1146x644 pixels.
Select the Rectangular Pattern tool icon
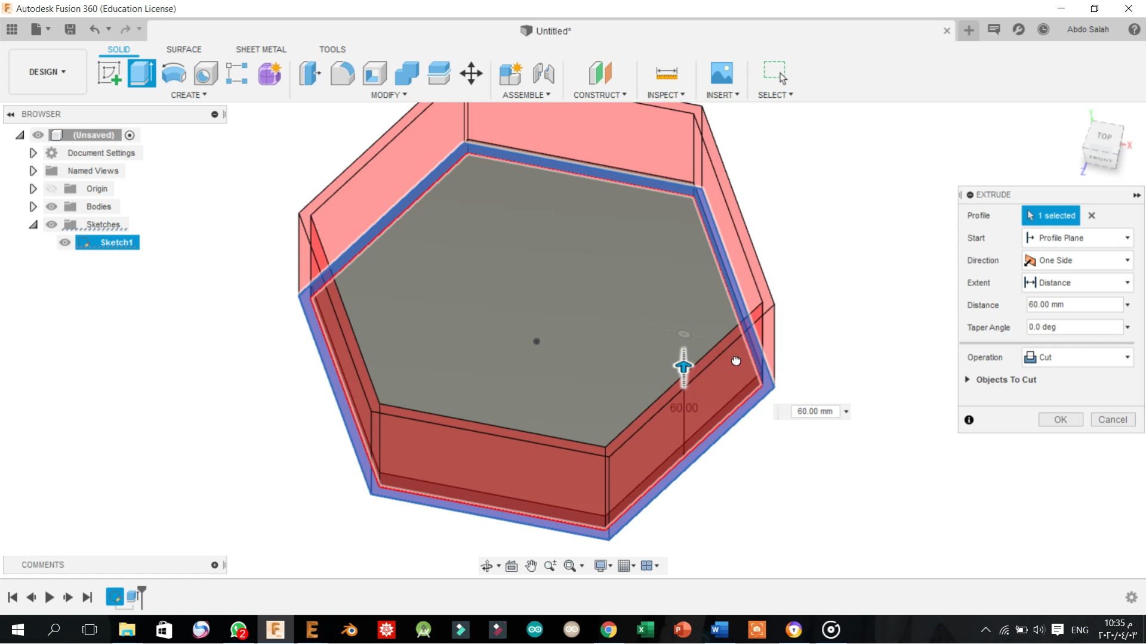[237, 73]
